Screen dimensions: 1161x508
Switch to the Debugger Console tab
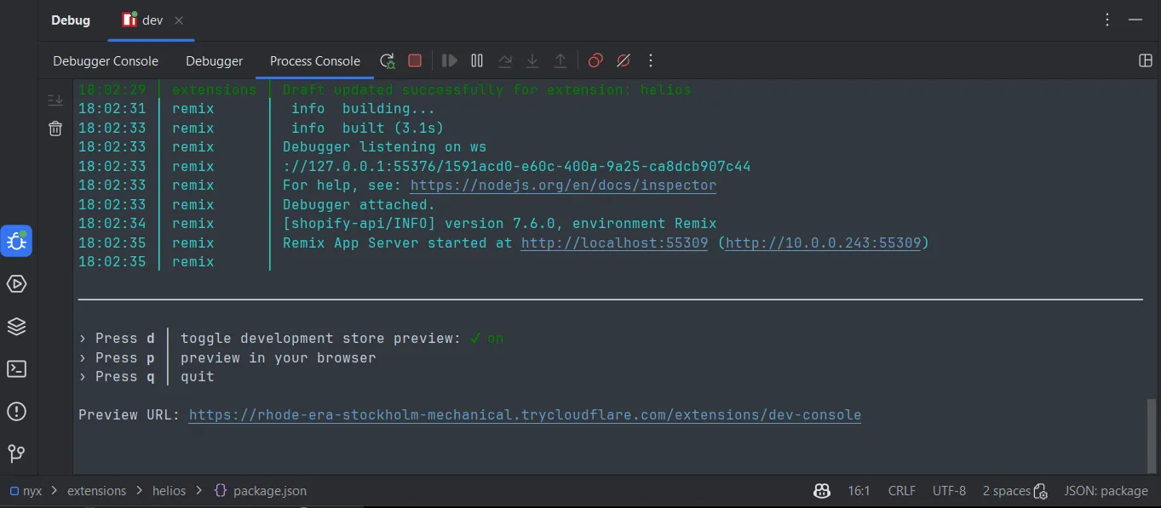[x=105, y=60]
